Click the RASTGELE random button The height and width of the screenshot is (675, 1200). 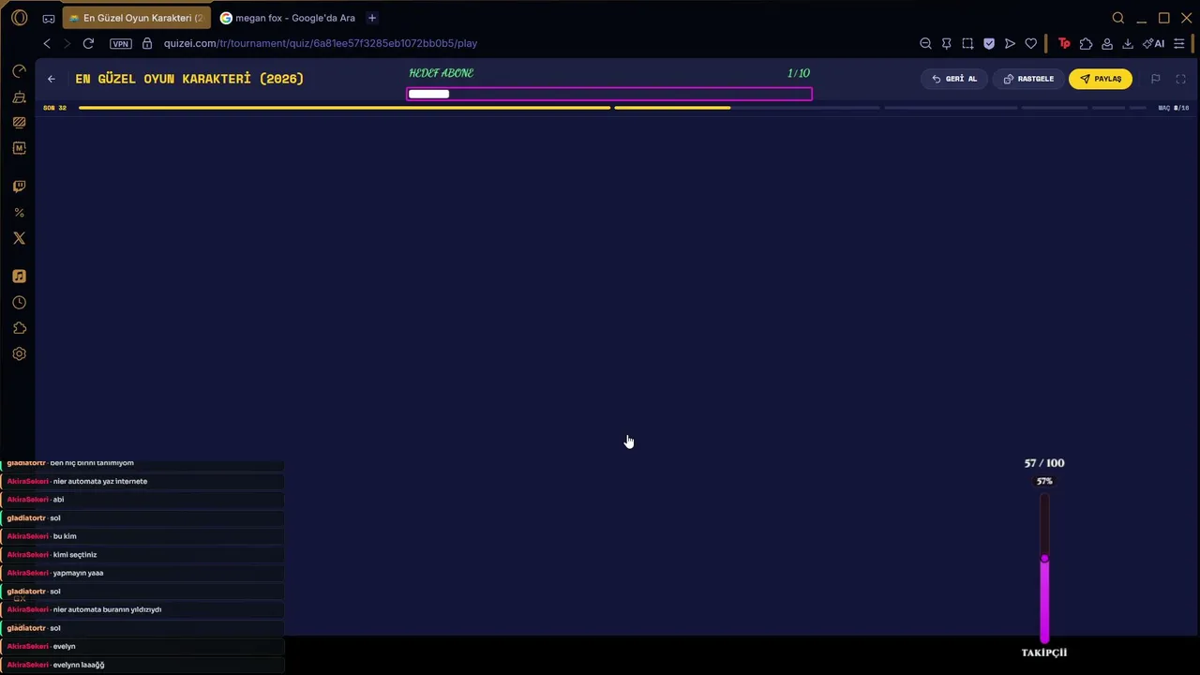1028,79
